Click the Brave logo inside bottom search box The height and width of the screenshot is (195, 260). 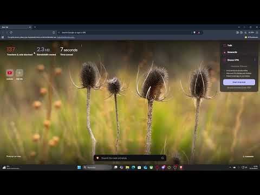(x=97, y=158)
